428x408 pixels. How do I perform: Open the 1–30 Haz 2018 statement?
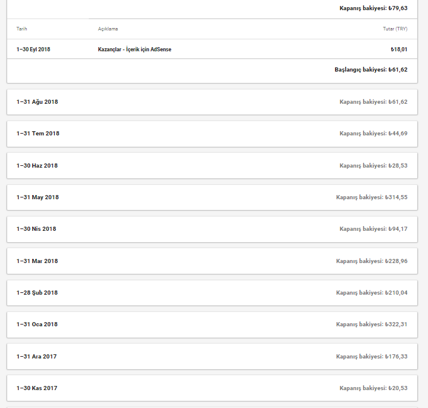pos(212,165)
